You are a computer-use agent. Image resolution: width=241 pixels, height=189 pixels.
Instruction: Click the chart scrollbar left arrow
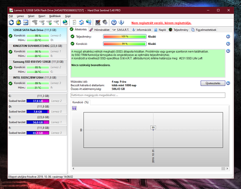[x=73, y=168]
